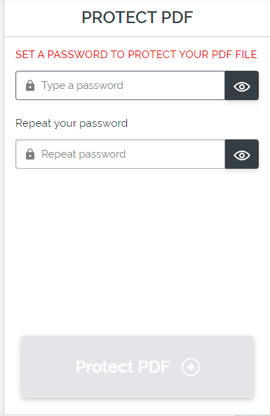Select the eye icon beside Type a password
Image resolution: width=270 pixels, height=416 pixels.
tap(241, 86)
